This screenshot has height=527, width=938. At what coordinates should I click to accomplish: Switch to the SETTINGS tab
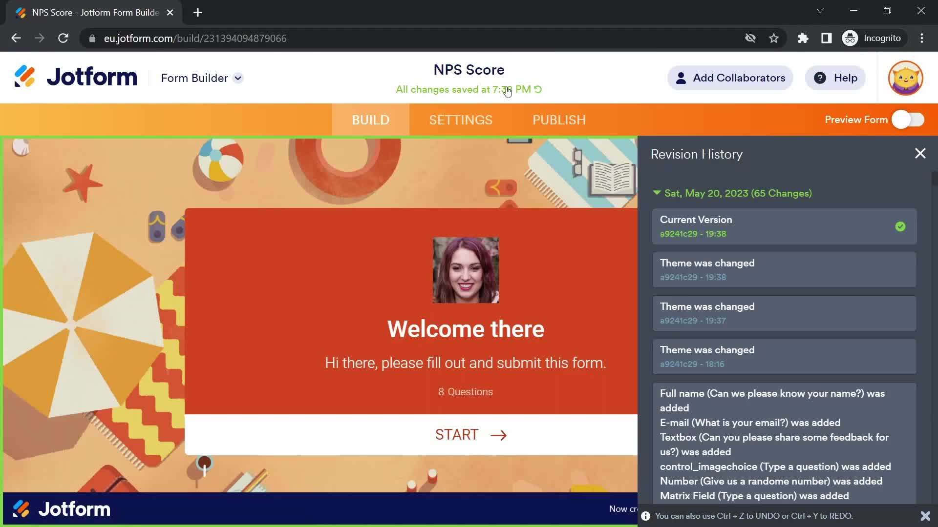pos(461,120)
